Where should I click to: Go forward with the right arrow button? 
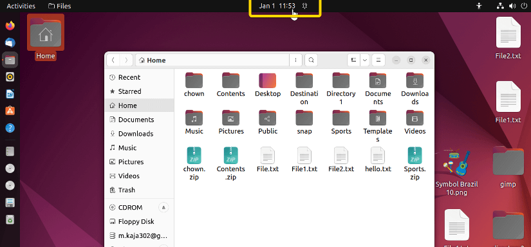(x=126, y=60)
